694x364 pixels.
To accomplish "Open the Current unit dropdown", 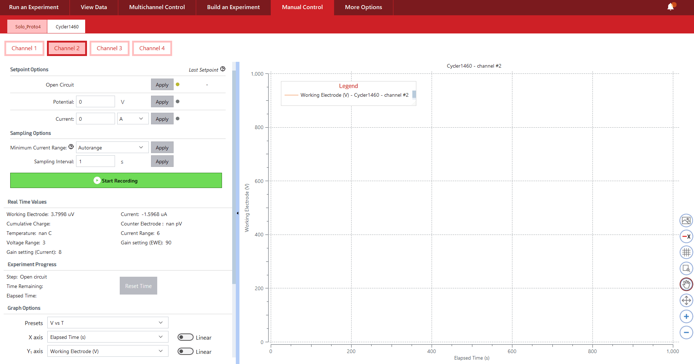I will pyautogui.click(x=132, y=119).
